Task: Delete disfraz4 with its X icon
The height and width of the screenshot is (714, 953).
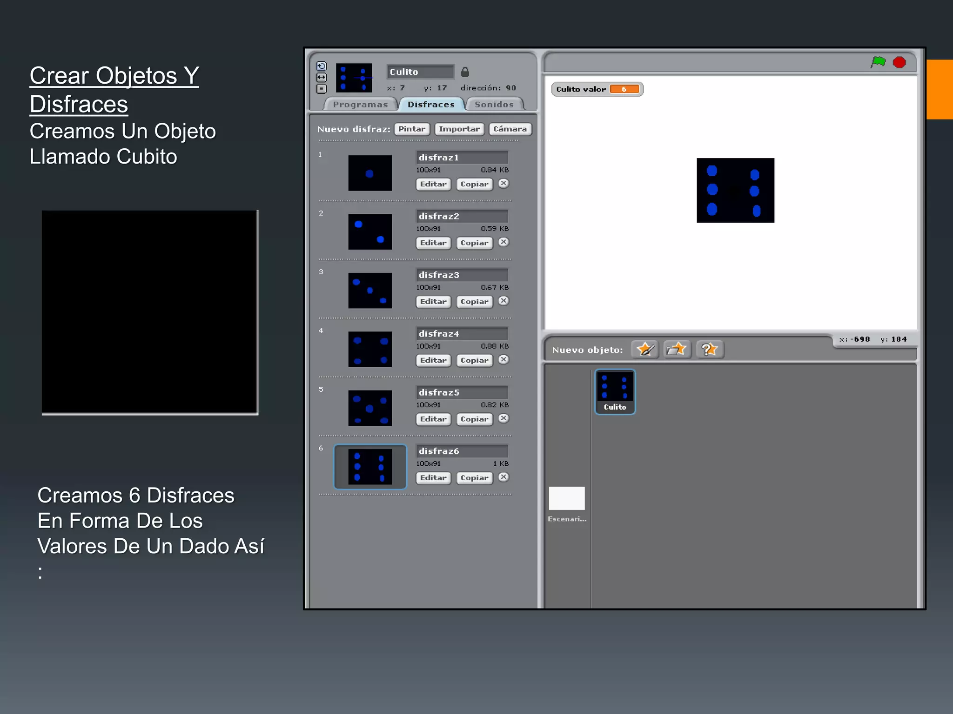Action: pos(503,359)
